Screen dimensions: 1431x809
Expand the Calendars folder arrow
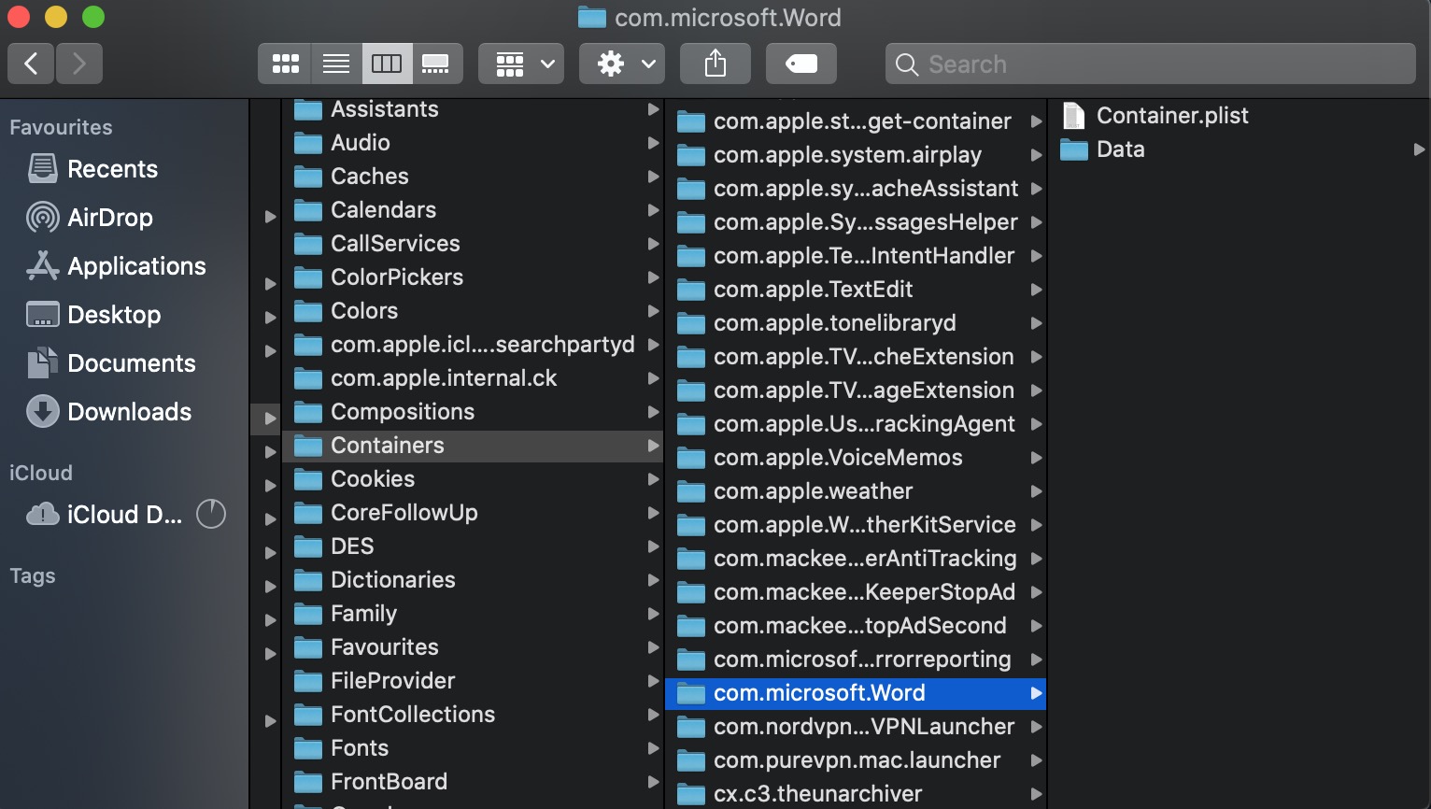click(x=653, y=210)
